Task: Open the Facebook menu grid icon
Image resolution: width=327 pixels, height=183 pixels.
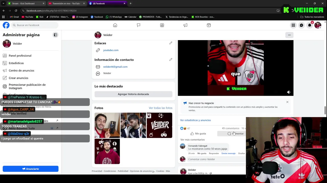Action: coord(293,25)
